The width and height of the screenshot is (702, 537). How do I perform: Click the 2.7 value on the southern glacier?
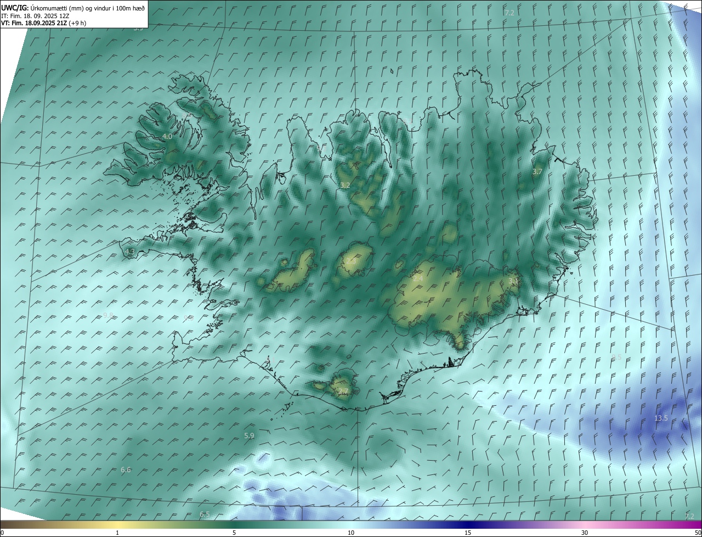pos(343,391)
